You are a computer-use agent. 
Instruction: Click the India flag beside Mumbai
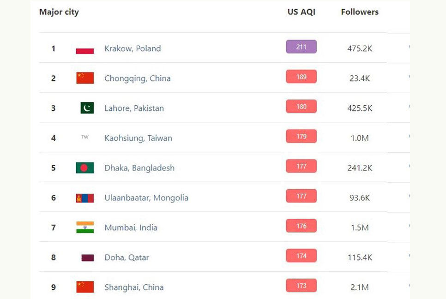point(85,227)
